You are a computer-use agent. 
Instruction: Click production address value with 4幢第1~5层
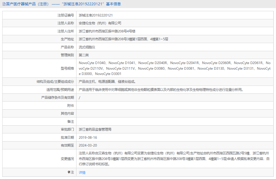[x=123, y=39]
